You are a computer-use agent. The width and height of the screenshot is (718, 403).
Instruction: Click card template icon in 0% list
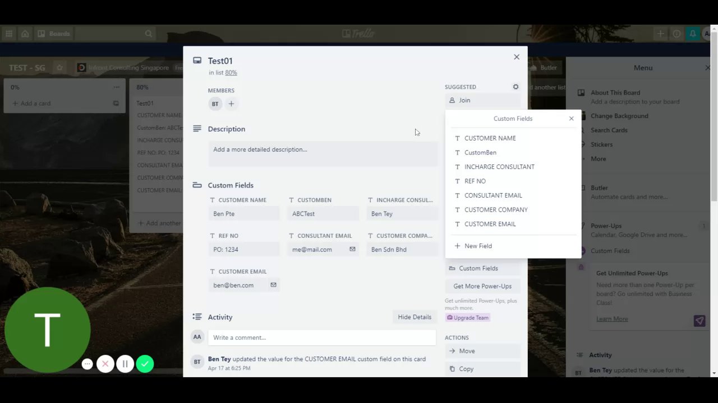click(x=116, y=104)
